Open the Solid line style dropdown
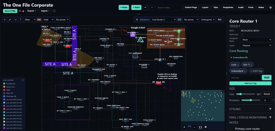The image size is (275, 131). [48, 20]
